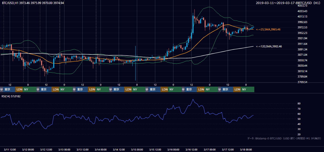Click price axis value 3911.64

[302, 44]
